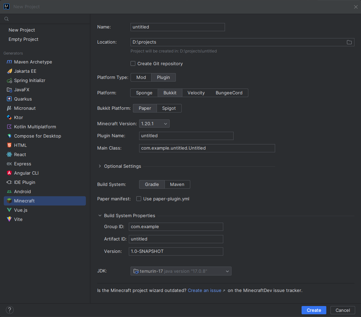This screenshot has height=317, width=361.
Task: Select the Velocity platform tab
Action: [x=196, y=93]
